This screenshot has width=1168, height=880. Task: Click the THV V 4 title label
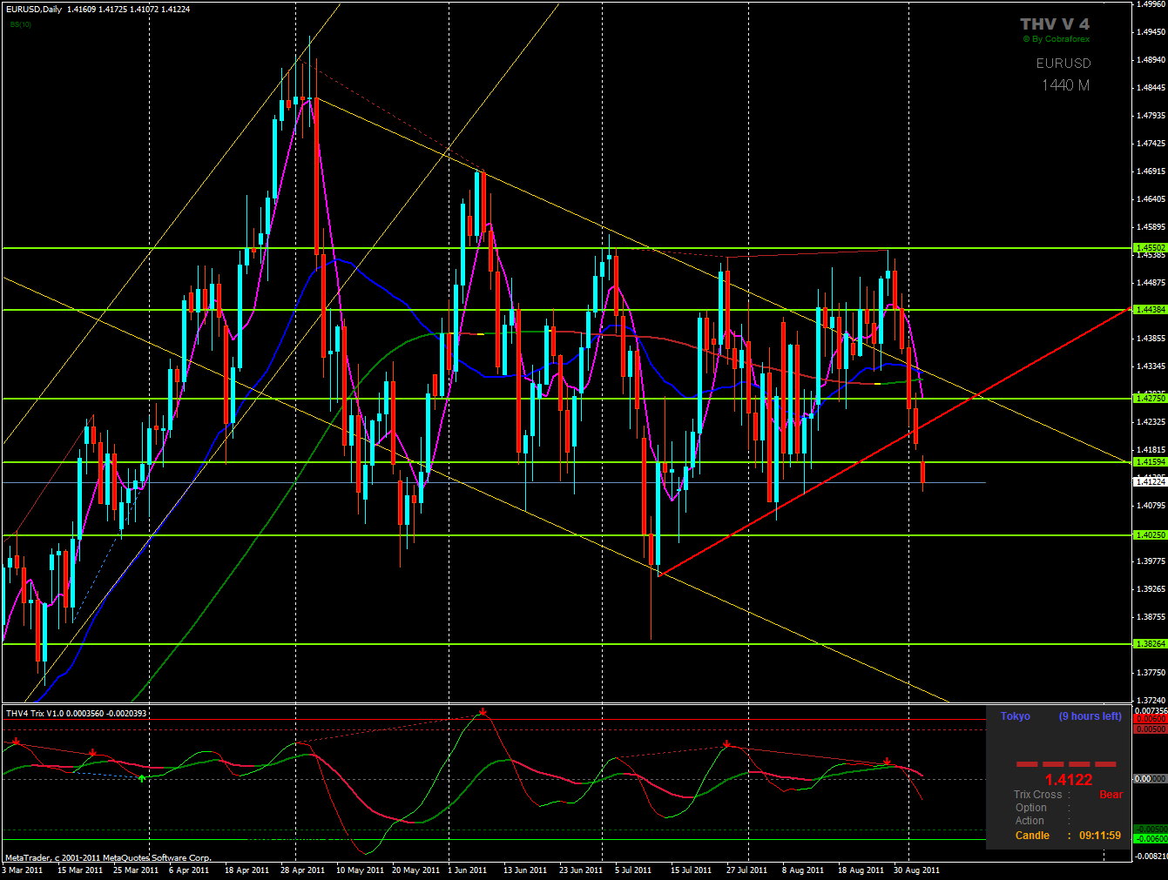tap(1054, 24)
